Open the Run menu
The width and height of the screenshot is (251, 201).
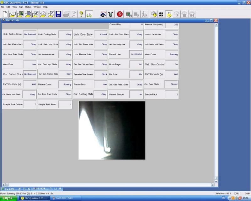tap(21, 7)
